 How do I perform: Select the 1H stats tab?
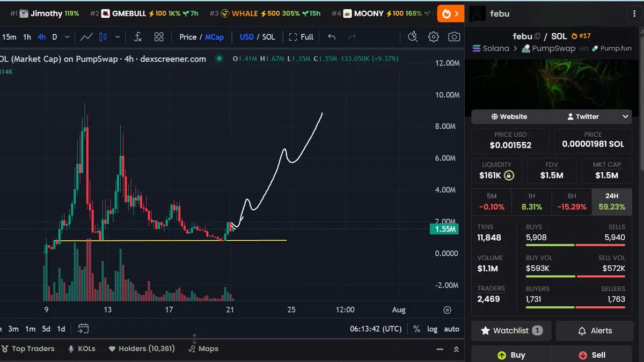coord(532,202)
